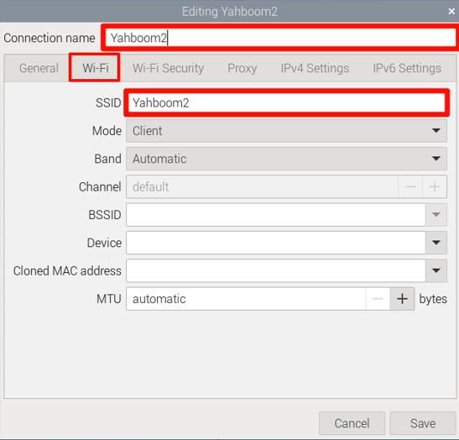The height and width of the screenshot is (440, 459).
Task: Open the Band dropdown showing Automatic
Action: tap(286, 159)
